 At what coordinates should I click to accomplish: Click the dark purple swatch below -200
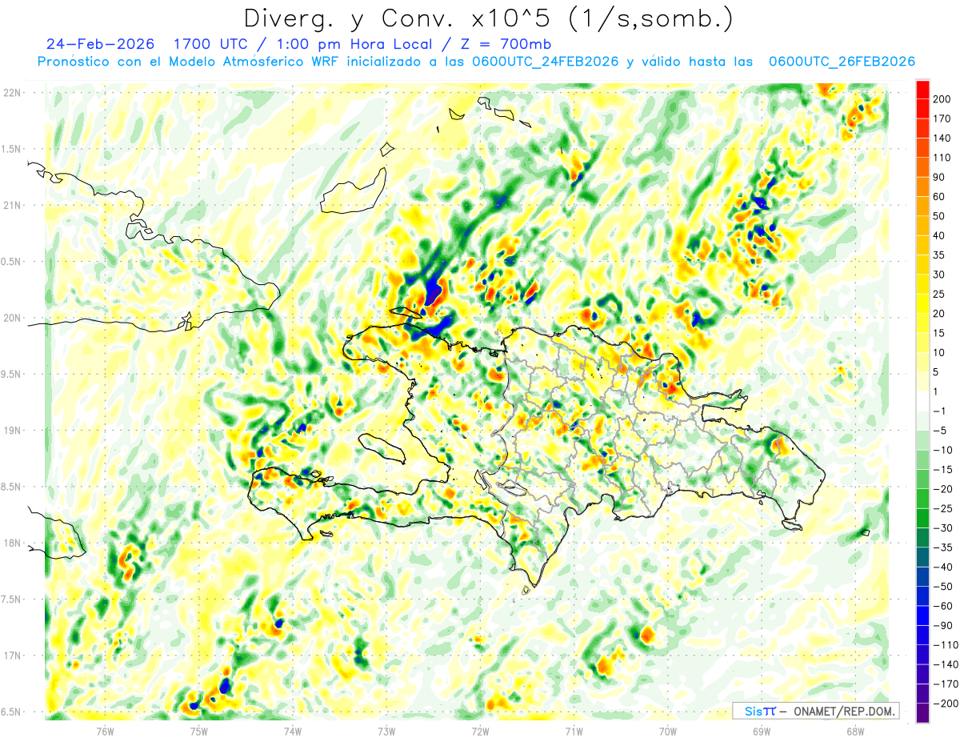tap(922, 713)
